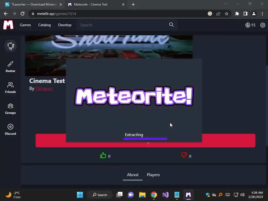Screen dimensions: 268x201
Task: Open the Groups page in sidebar
Action: click(10, 109)
